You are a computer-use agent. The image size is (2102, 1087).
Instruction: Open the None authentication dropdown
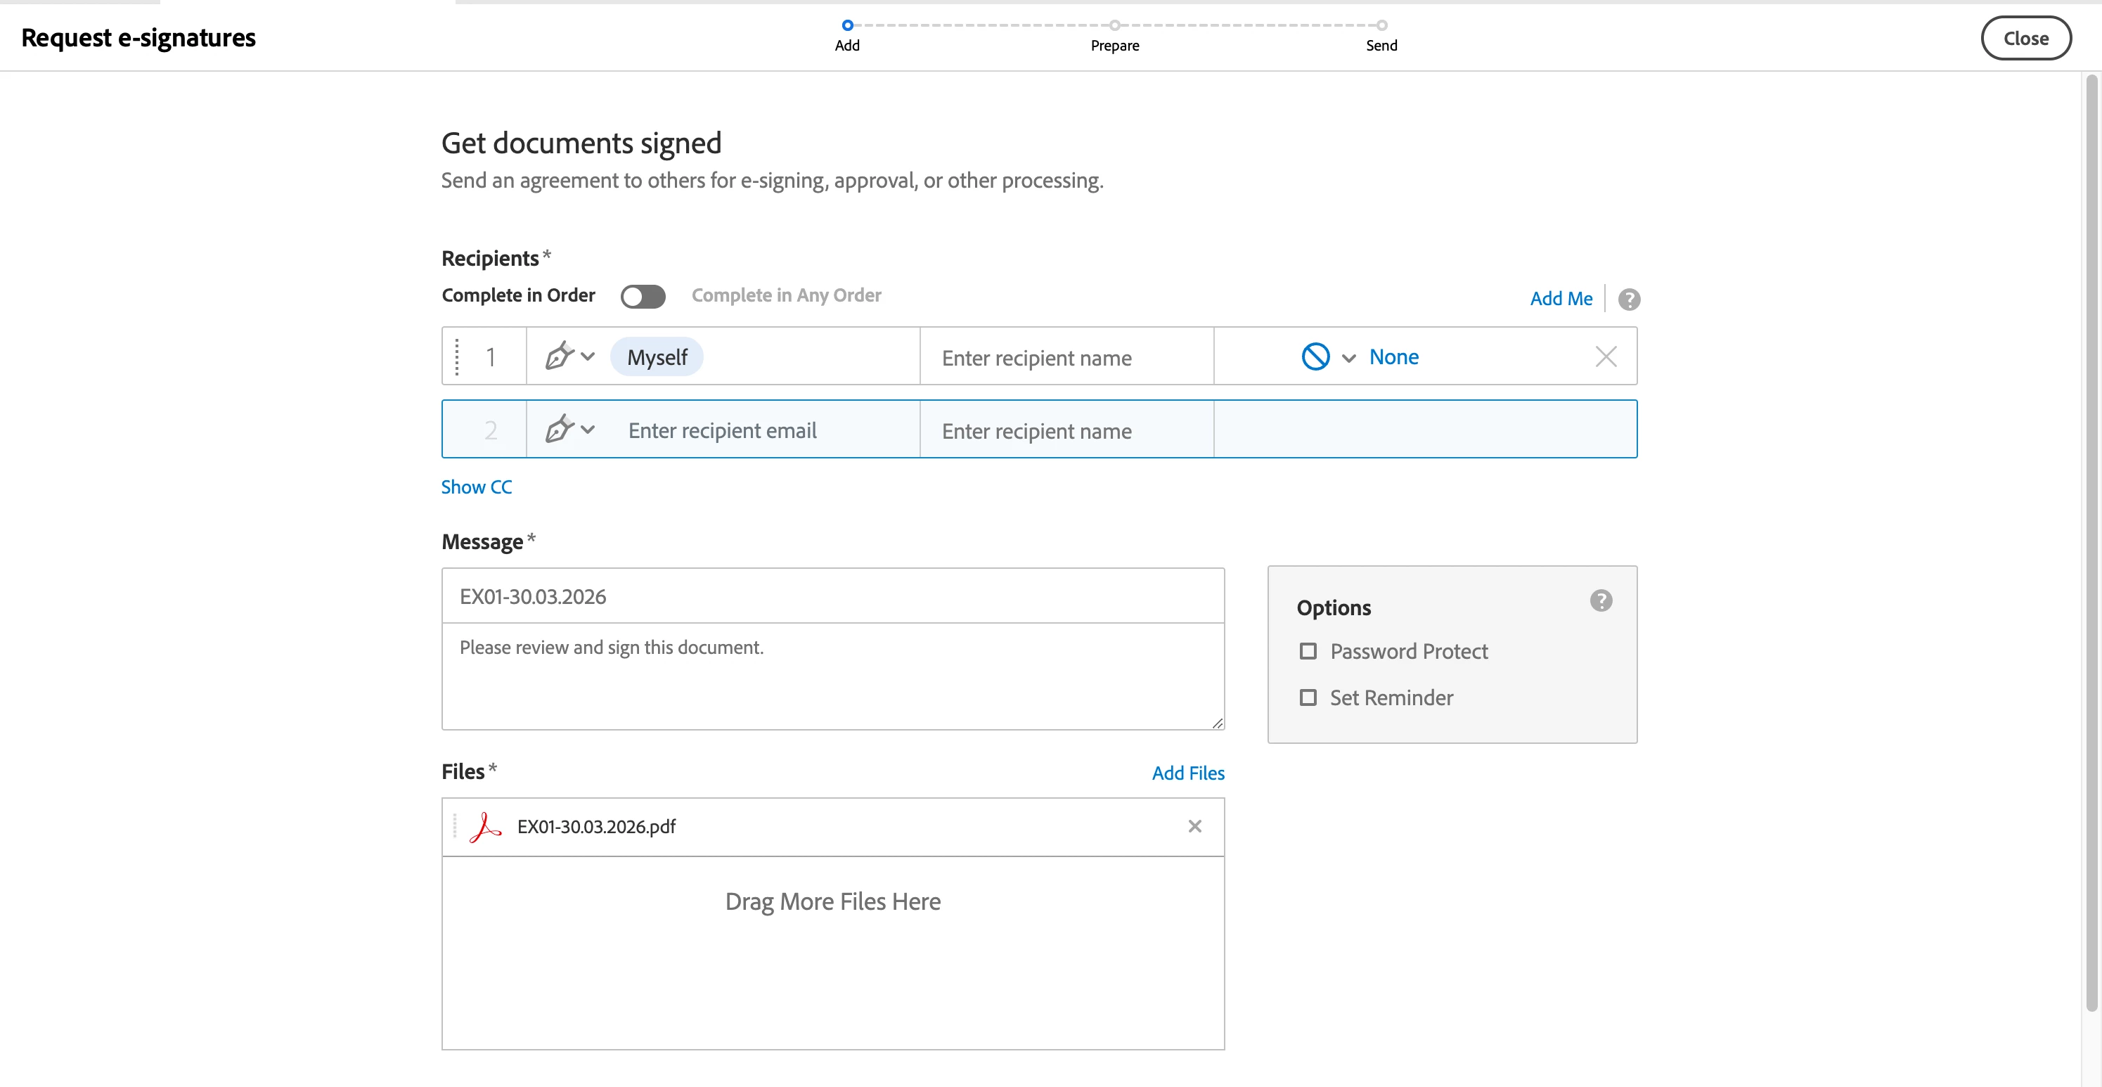[1393, 356]
